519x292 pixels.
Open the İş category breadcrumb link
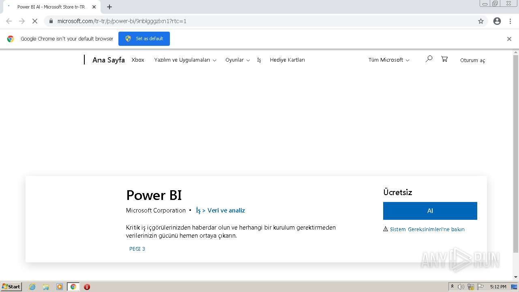pos(198,210)
